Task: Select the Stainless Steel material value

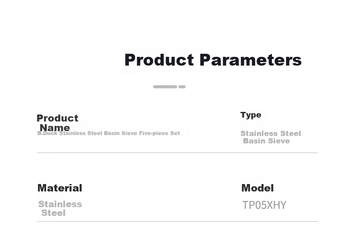Action: click(60, 209)
